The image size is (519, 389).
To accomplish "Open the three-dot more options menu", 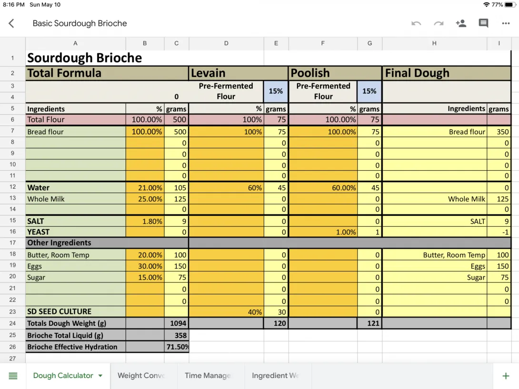I will tap(506, 23).
